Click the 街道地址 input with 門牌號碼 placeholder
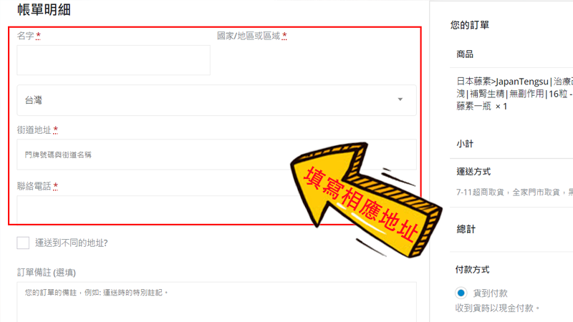This screenshot has height=322, width=573. (x=216, y=155)
